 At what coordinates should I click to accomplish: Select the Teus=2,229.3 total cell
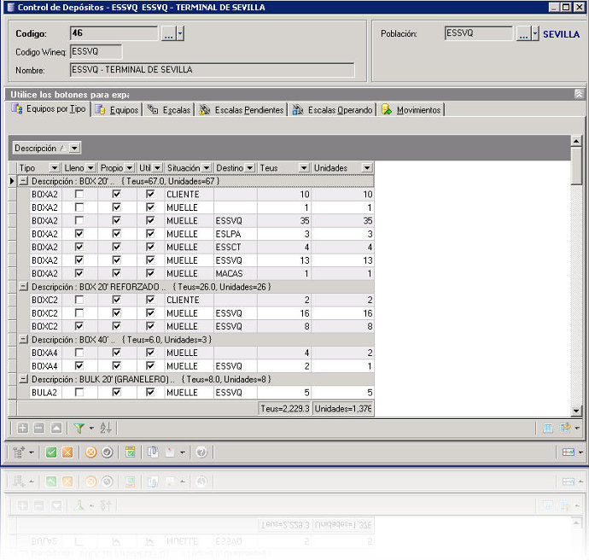pyautogui.click(x=285, y=409)
